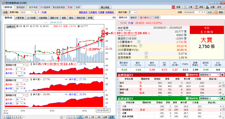Check the 大展 broker checkbox
The height and width of the screenshot is (119, 225).
[119, 106]
